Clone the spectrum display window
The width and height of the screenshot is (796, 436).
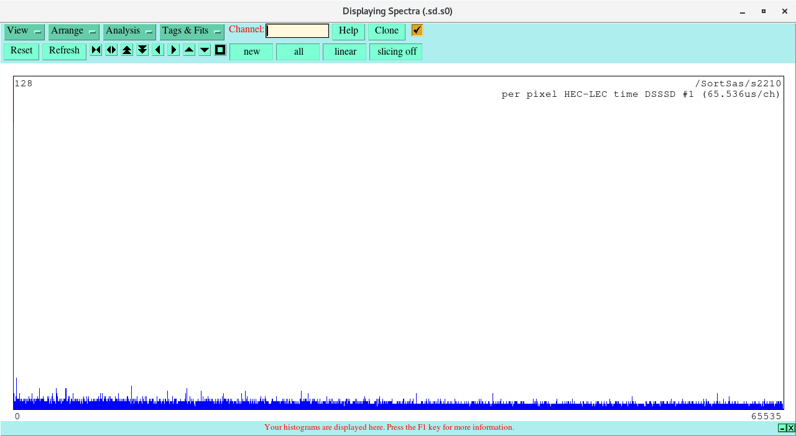tap(387, 31)
